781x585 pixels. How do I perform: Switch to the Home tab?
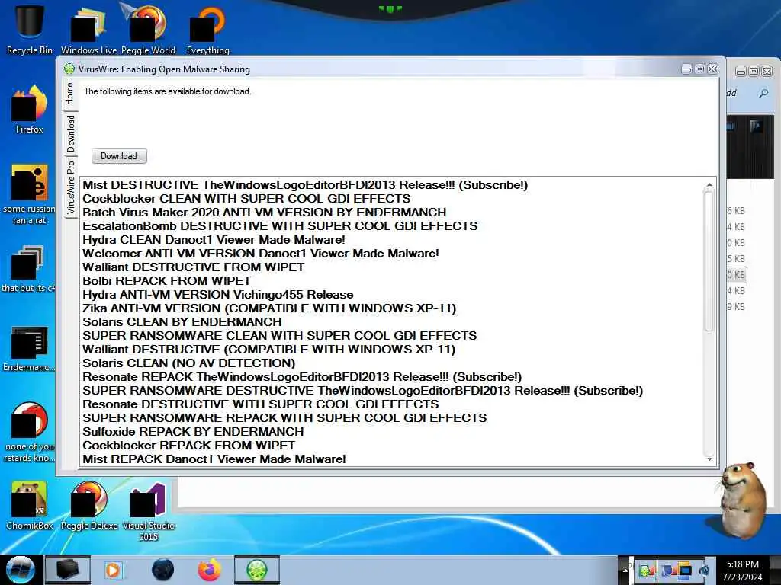[69, 94]
